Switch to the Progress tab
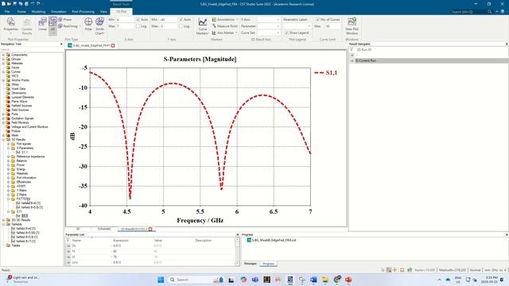Viewport: 509px width, 286px height. pyautogui.click(x=269, y=264)
